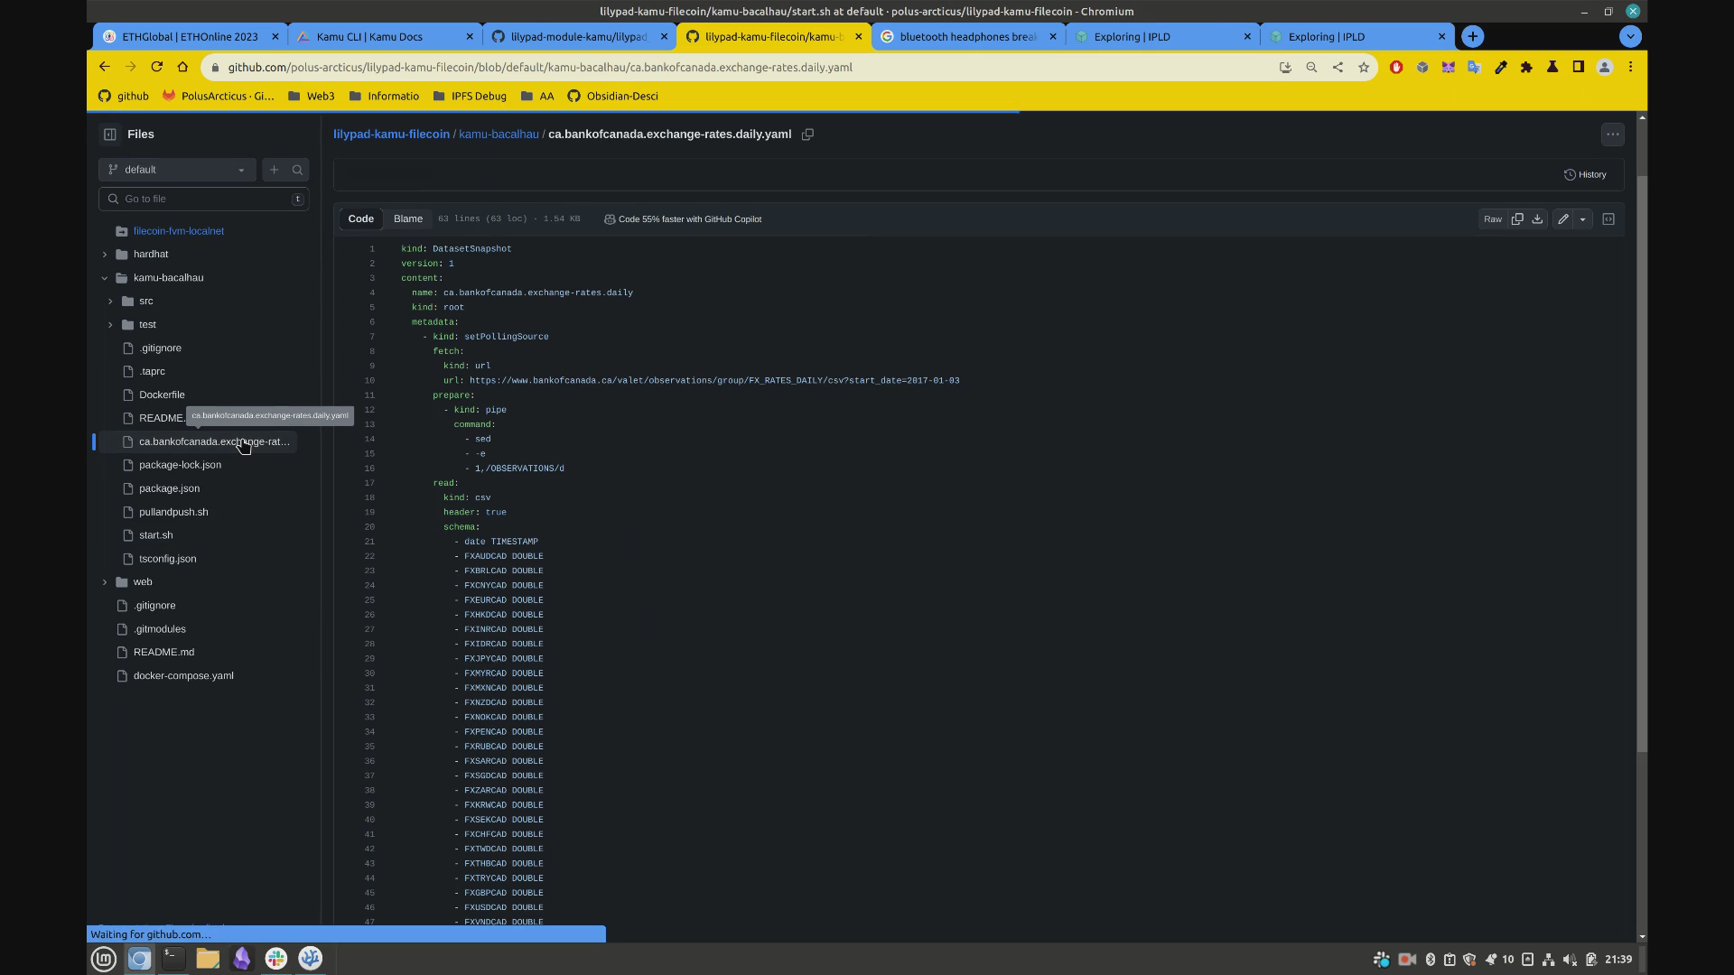Click Code 55% faster with GitHub Copilot
Image resolution: width=1734 pixels, height=975 pixels.
click(x=683, y=219)
